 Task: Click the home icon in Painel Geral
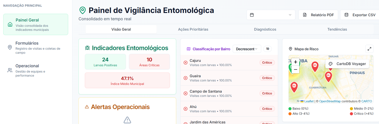[x=10, y=25]
